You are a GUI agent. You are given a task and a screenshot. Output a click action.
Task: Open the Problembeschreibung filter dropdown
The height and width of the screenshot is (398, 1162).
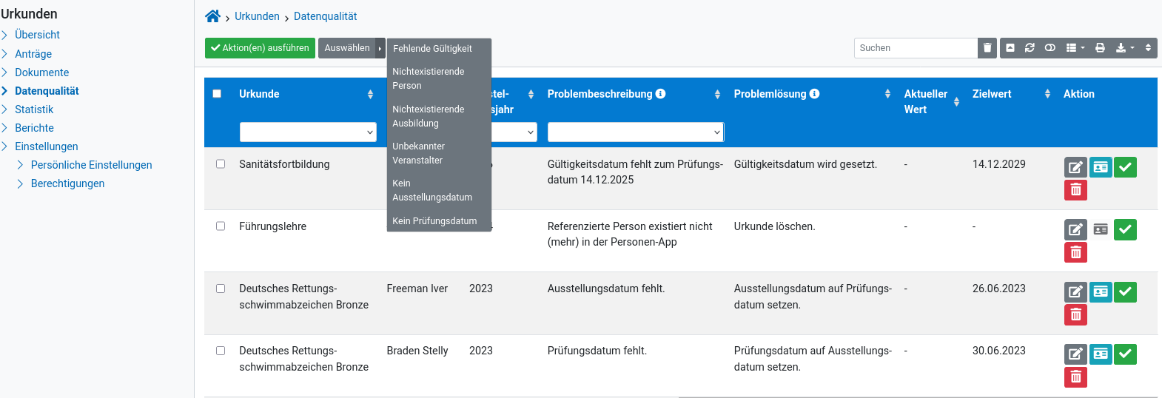pyautogui.click(x=635, y=132)
